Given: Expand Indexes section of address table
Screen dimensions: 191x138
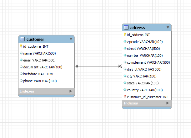Looking at the screenshot, I should tap(168, 103).
